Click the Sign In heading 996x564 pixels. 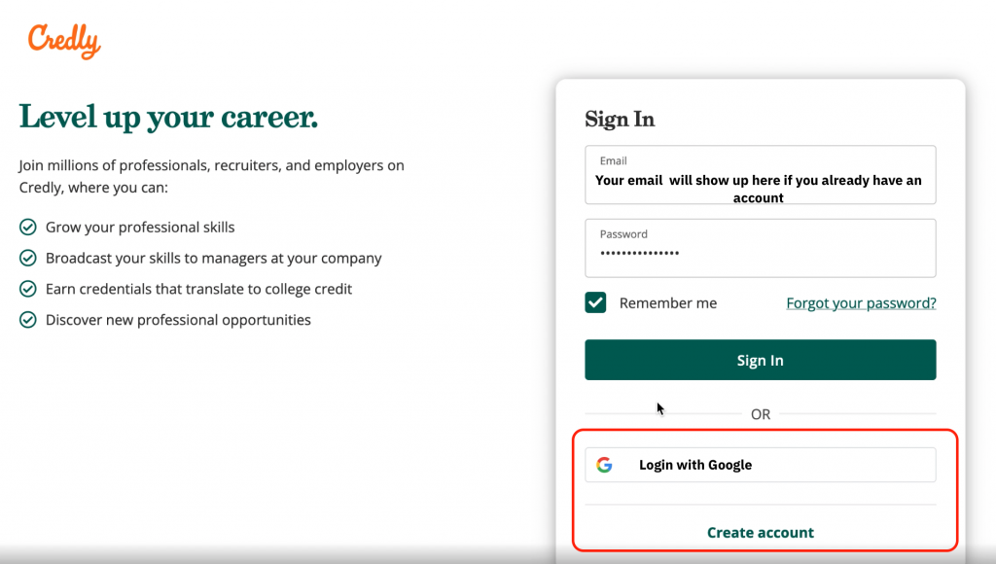point(620,120)
